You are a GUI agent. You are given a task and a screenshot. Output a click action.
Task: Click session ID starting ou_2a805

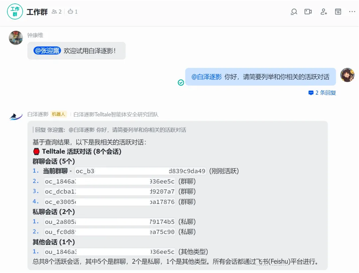click(110, 222)
